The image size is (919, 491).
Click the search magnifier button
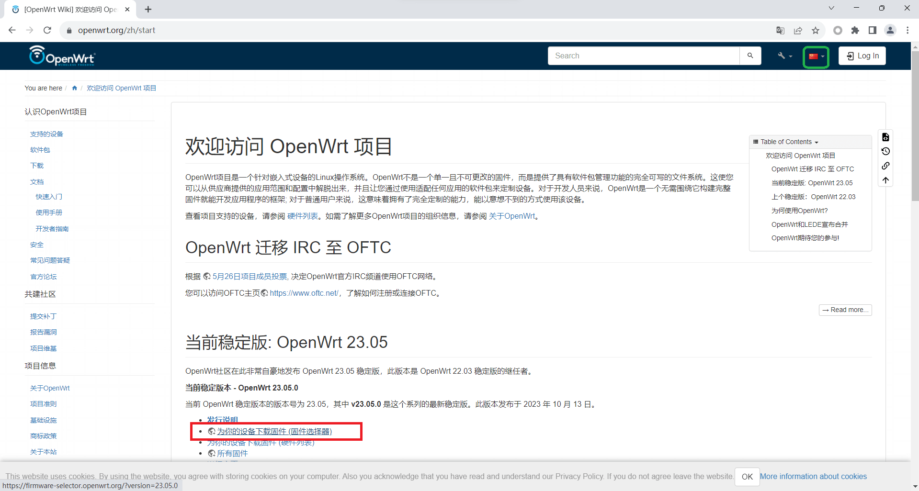click(750, 56)
